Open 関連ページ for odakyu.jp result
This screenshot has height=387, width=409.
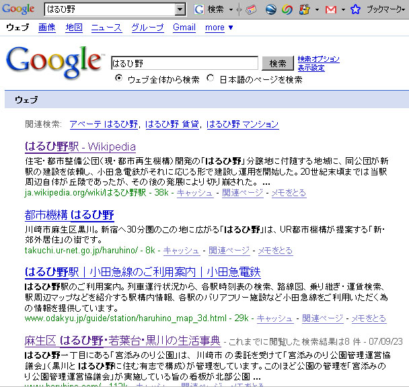coord(323,318)
